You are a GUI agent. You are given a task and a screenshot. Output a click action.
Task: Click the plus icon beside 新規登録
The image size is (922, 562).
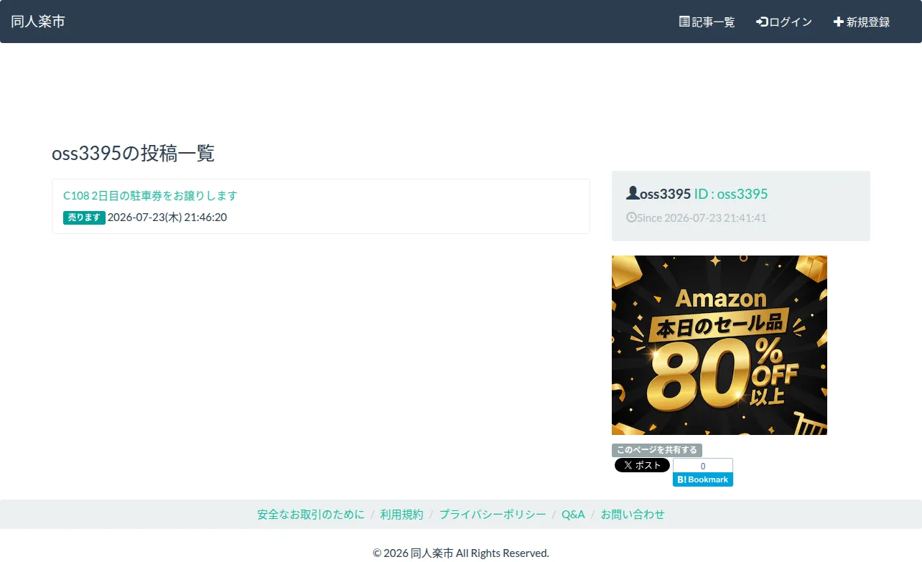tap(838, 22)
